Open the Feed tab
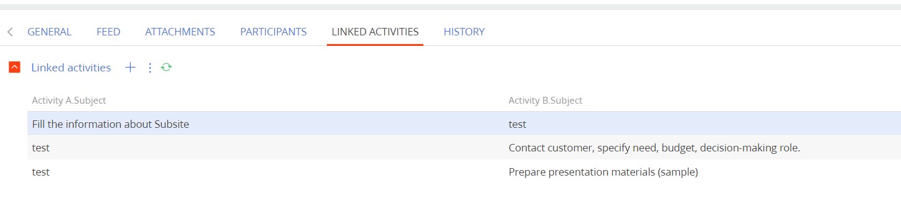 (108, 32)
